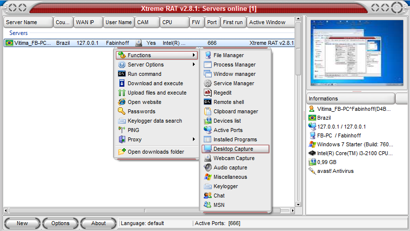Click Active Ports [666] status text
This screenshot has height=231, width=410.
click(x=218, y=223)
